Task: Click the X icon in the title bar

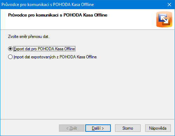Action: [x=169, y=5]
